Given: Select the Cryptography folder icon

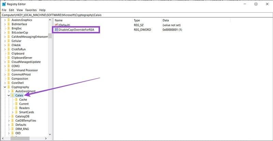Looking at the screenshot, I should click(x=9, y=87).
